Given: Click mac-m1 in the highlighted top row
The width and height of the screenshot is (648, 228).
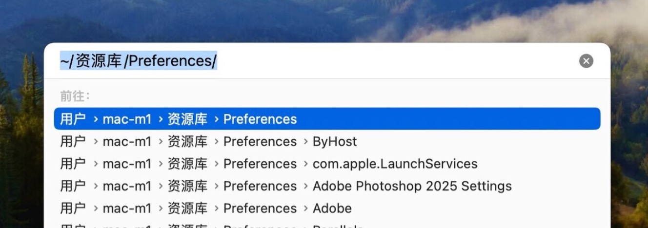Looking at the screenshot, I should point(127,119).
